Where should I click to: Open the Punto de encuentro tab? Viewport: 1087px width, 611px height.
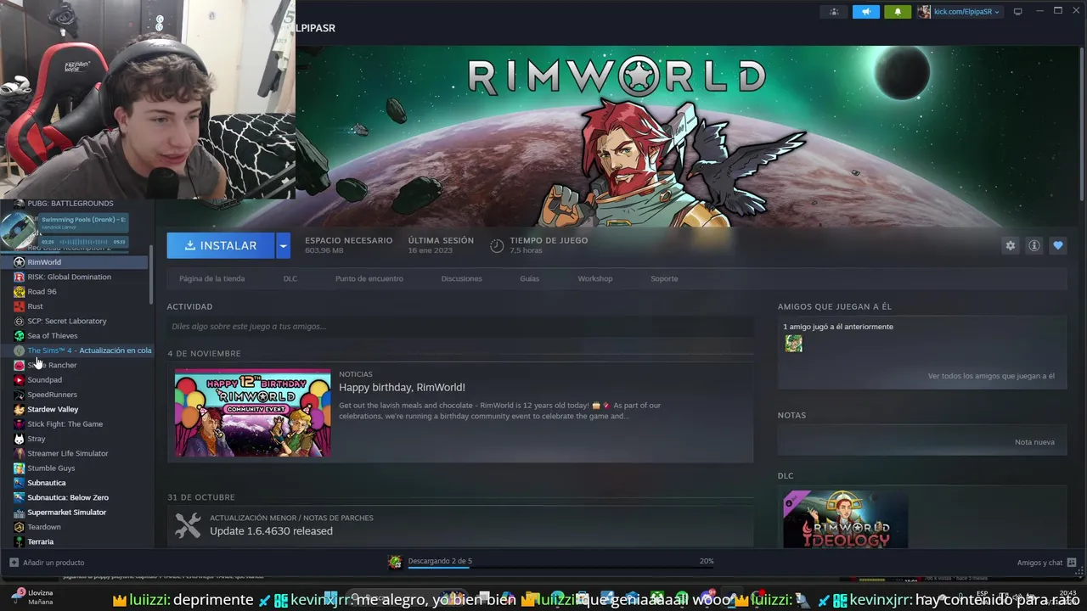coord(369,278)
